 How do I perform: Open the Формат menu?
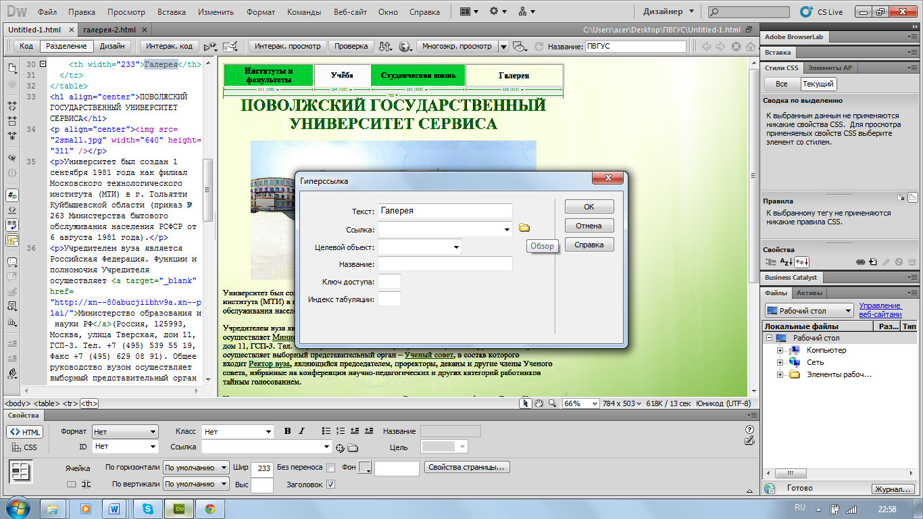coord(261,12)
